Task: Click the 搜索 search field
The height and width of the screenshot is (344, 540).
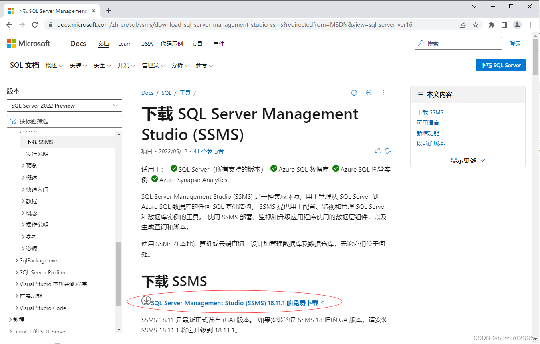Action: point(458,43)
